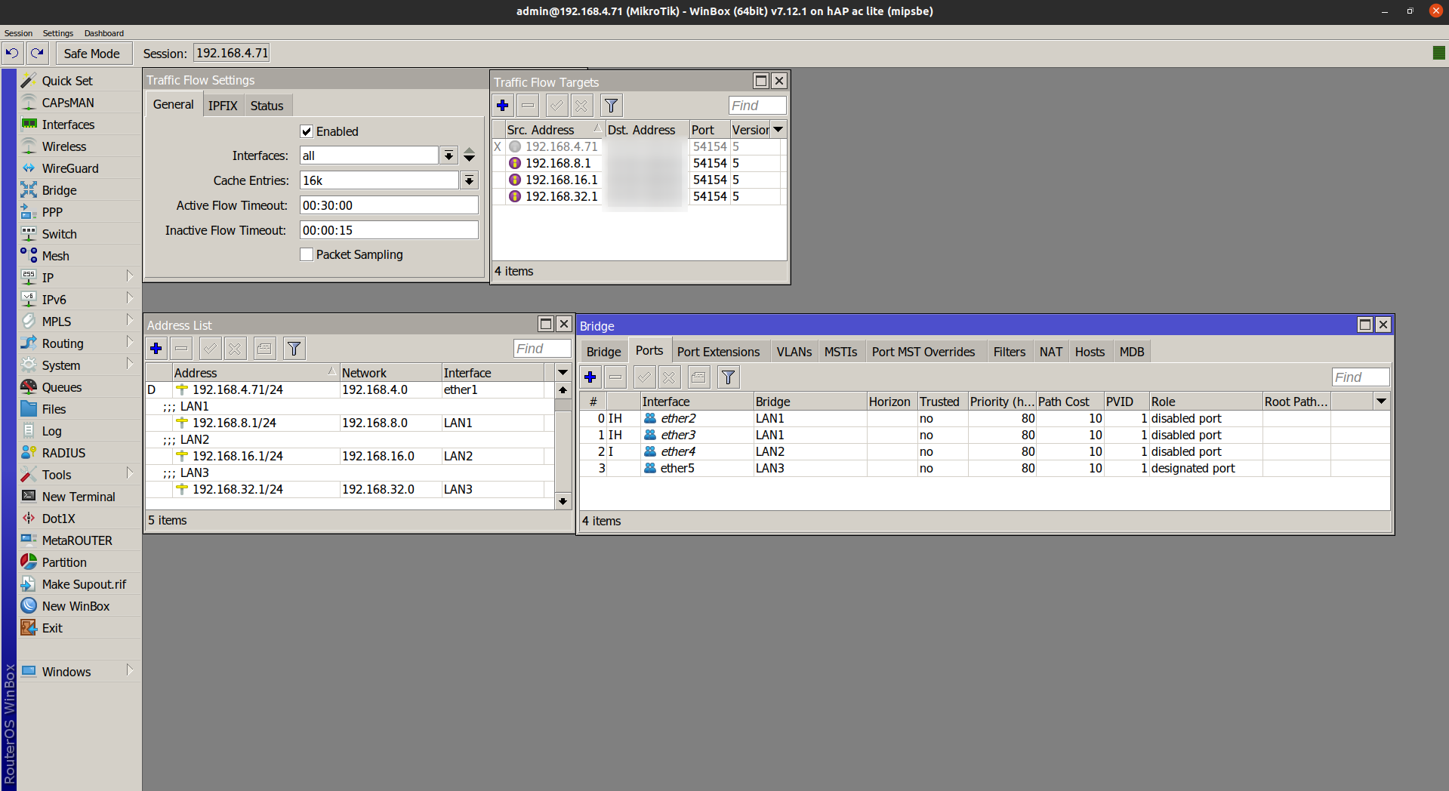Click the Inactive Flow Timeout field
This screenshot has width=1449, height=791.
pos(389,230)
